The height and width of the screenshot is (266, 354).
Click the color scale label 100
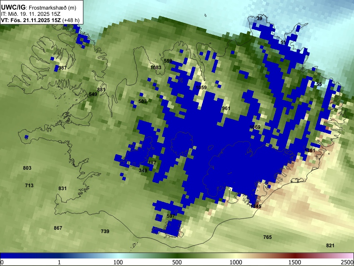click(x=118, y=262)
